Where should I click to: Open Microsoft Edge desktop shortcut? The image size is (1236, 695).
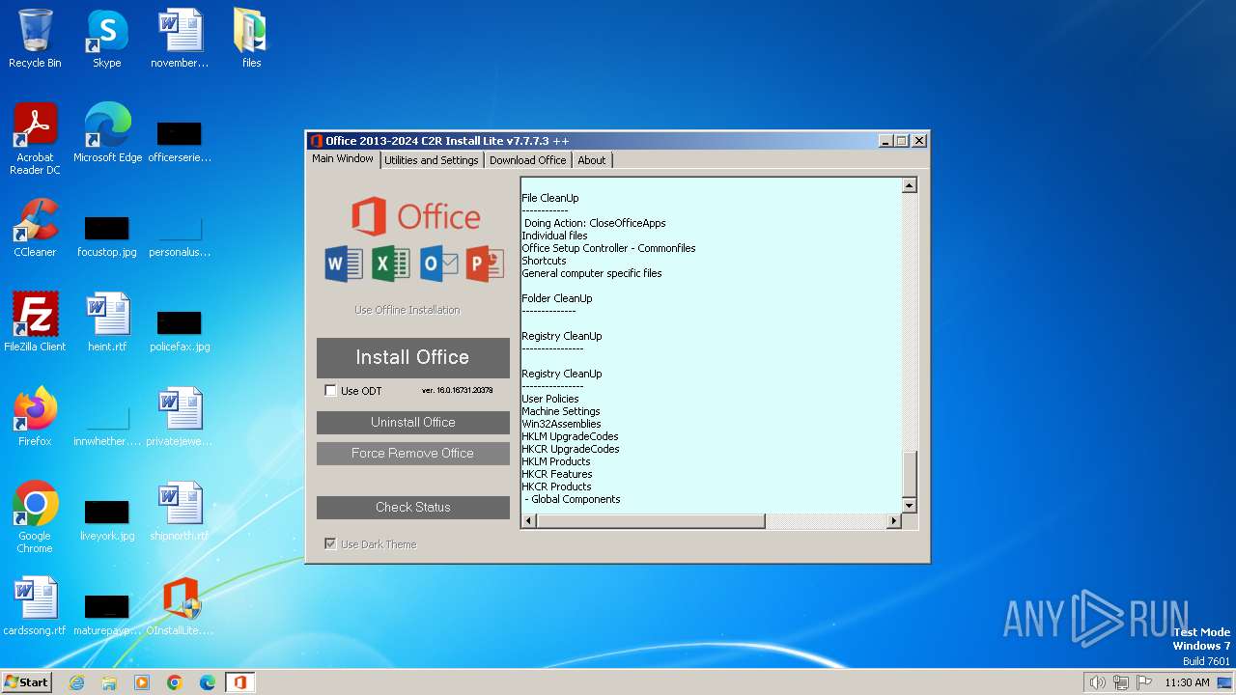107,133
